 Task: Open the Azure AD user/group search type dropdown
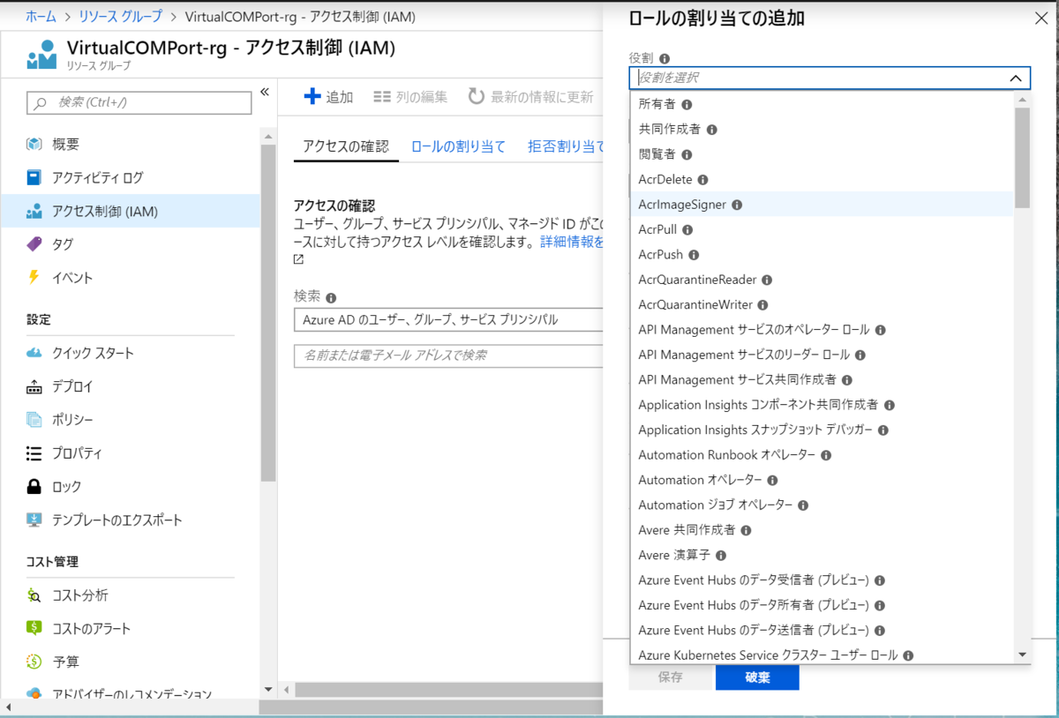(x=448, y=319)
